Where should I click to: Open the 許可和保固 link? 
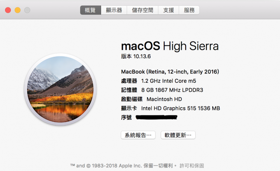click(192, 166)
